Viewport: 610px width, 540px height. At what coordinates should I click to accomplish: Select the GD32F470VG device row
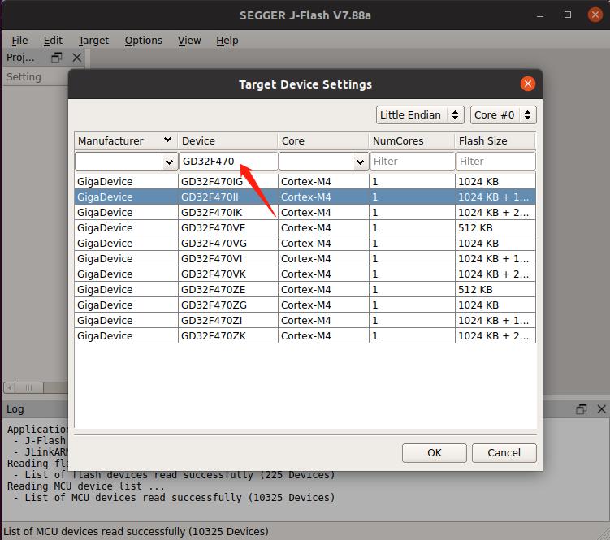point(305,243)
